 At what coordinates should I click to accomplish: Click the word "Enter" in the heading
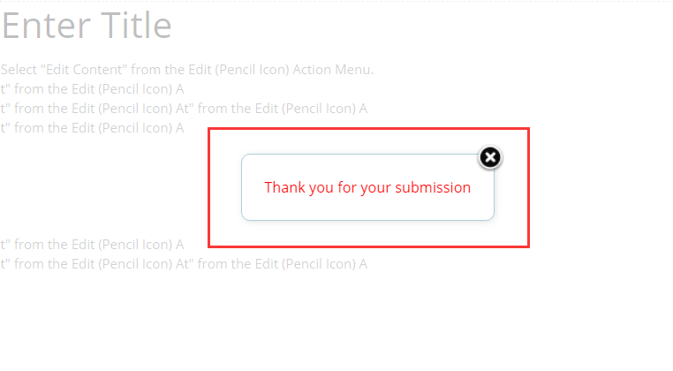point(46,26)
